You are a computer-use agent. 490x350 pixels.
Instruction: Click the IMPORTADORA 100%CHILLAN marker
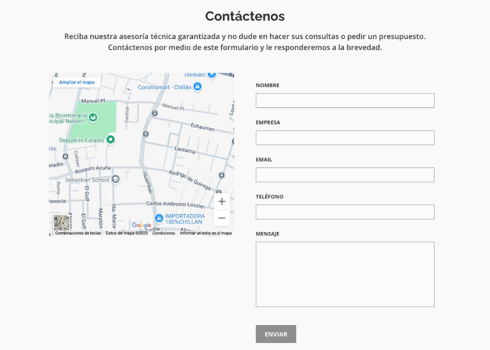coord(159,218)
